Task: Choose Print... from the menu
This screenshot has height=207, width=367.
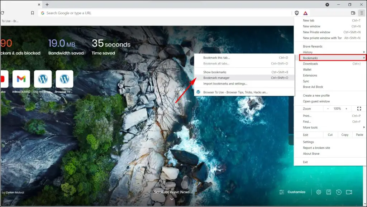Action: coord(330,116)
